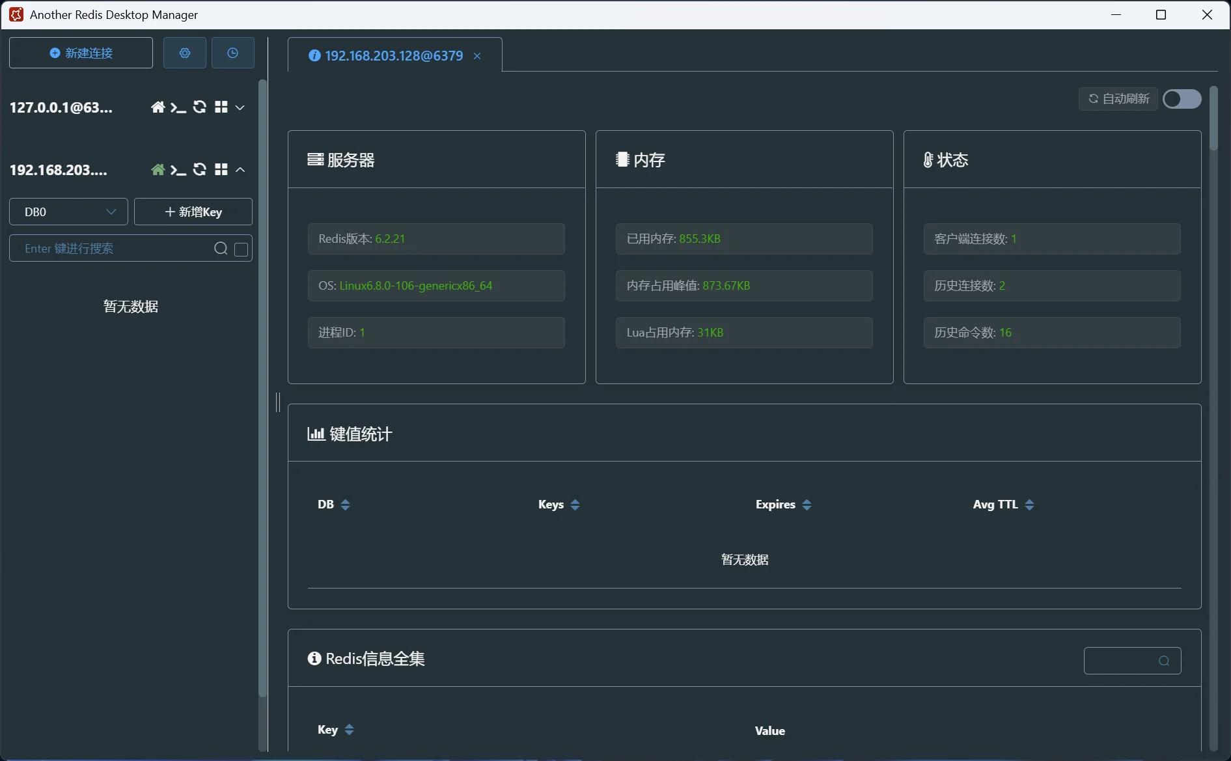Refresh the 192.168.203 connection
This screenshot has width=1231, height=761.
pyautogui.click(x=200, y=170)
